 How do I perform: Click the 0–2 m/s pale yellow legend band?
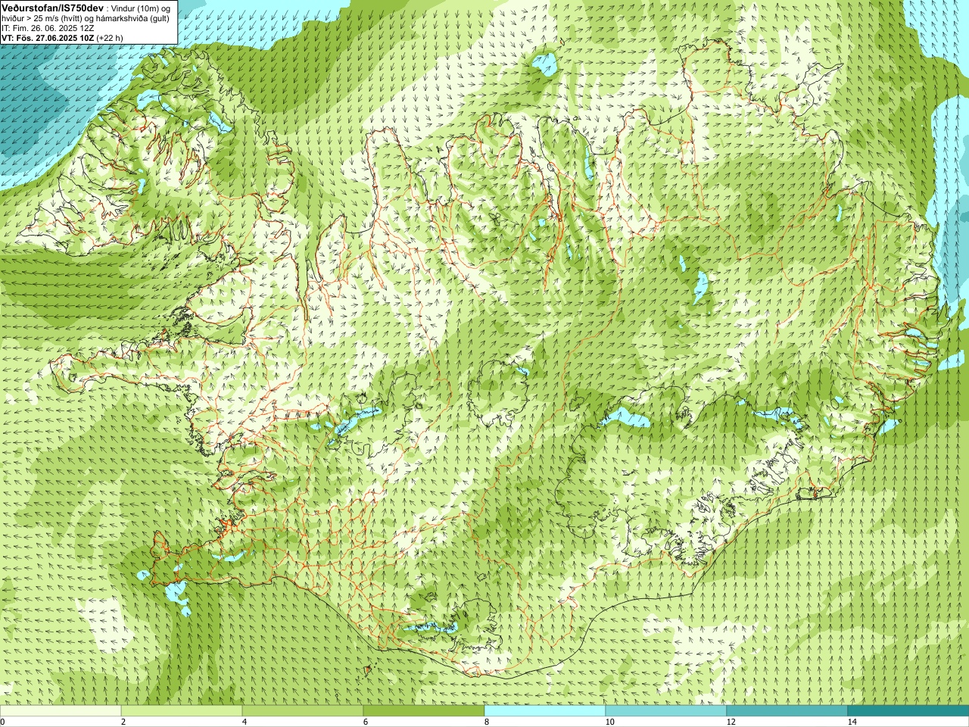[61, 711]
